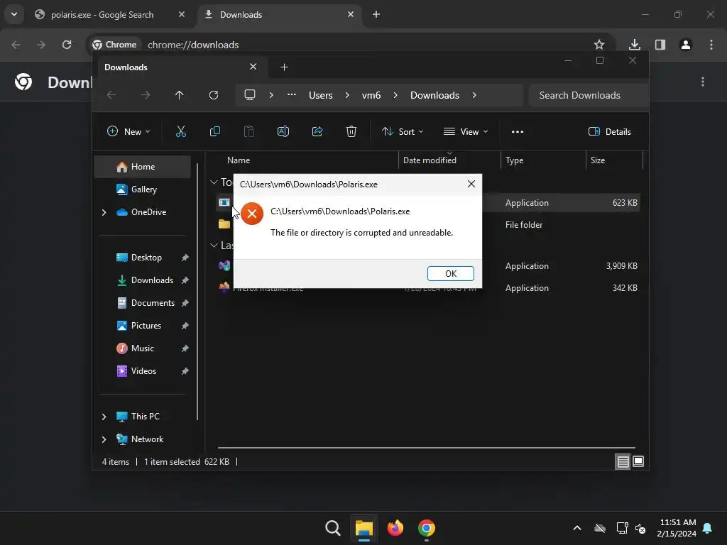
Task: Select vm6 in the breadcrumb path
Action: (x=371, y=95)
